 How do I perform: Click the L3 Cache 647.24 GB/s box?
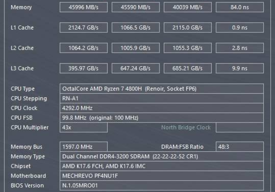(135, 68)
